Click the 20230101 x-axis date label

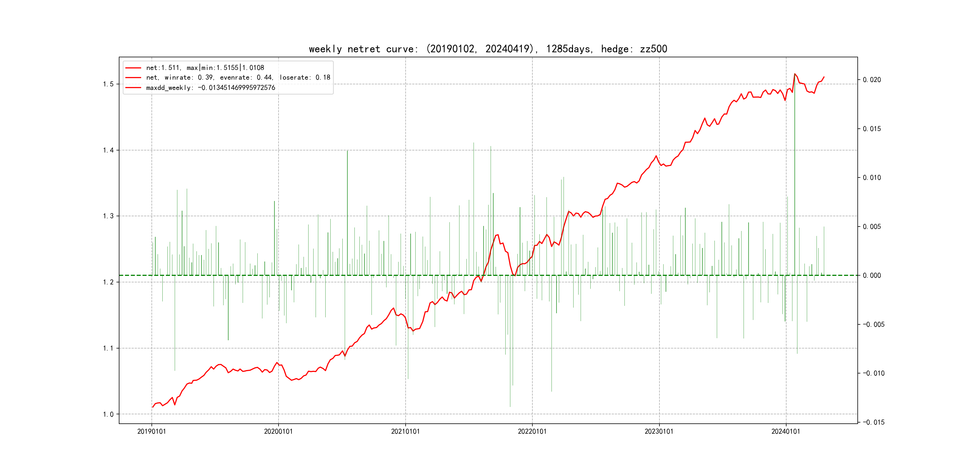(659, 431)
